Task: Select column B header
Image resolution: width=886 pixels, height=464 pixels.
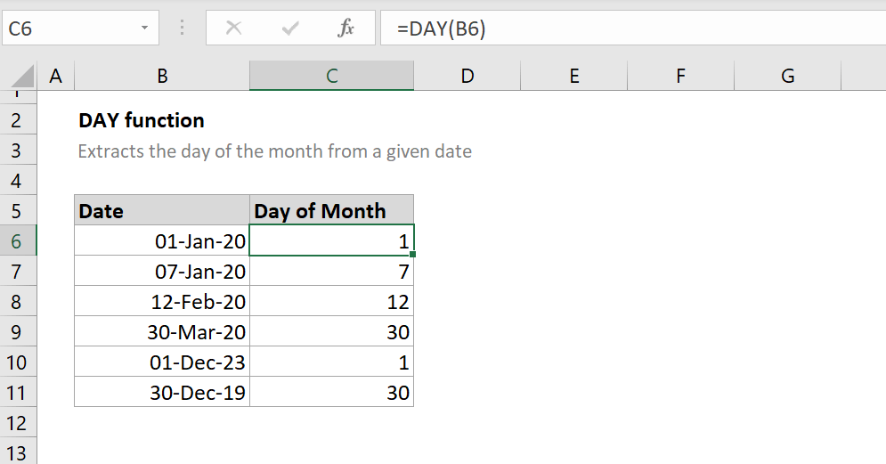Action: point(162,76)
